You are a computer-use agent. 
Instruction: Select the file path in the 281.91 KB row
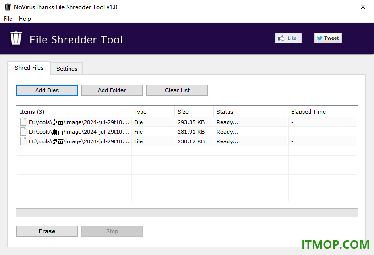(x=79, y=132)
